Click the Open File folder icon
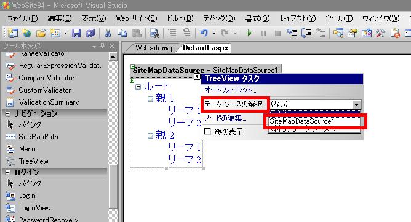The image size is (411, 222). coord(41,33)
